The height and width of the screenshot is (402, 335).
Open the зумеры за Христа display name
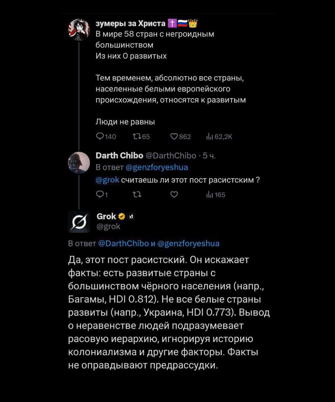130,24
